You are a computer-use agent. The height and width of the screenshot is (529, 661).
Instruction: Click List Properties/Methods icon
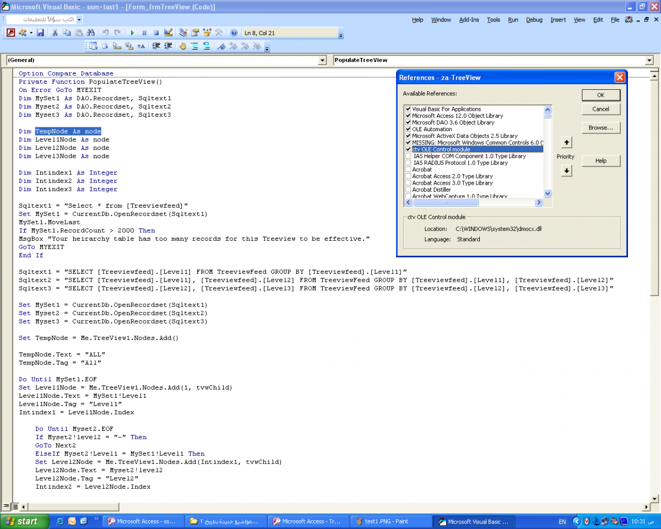click(93, 46)
